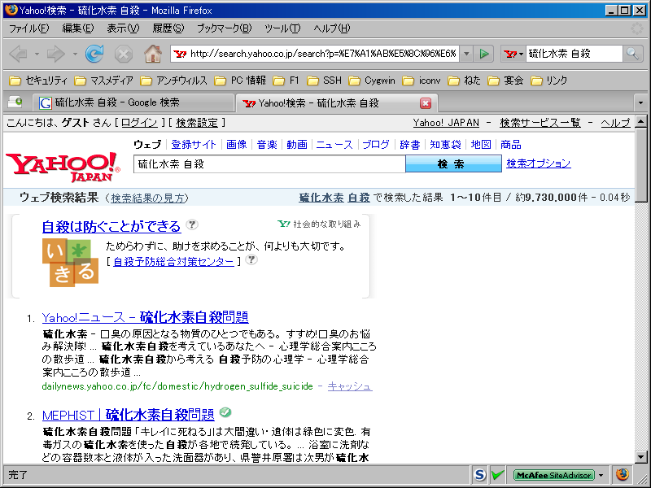Click the Yahoo search query input field
Screen dimensions: 651x488
[269, 164]
